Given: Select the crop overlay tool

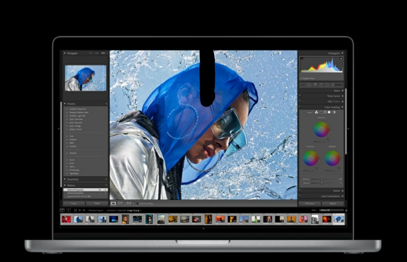Looking at the screenshot, I should 303,85.
